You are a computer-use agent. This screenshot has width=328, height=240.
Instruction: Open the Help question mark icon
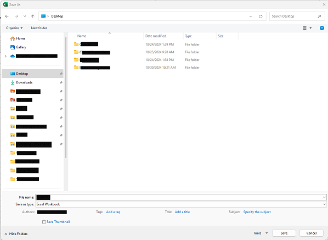pyautogui.click(x=322, y=28)
